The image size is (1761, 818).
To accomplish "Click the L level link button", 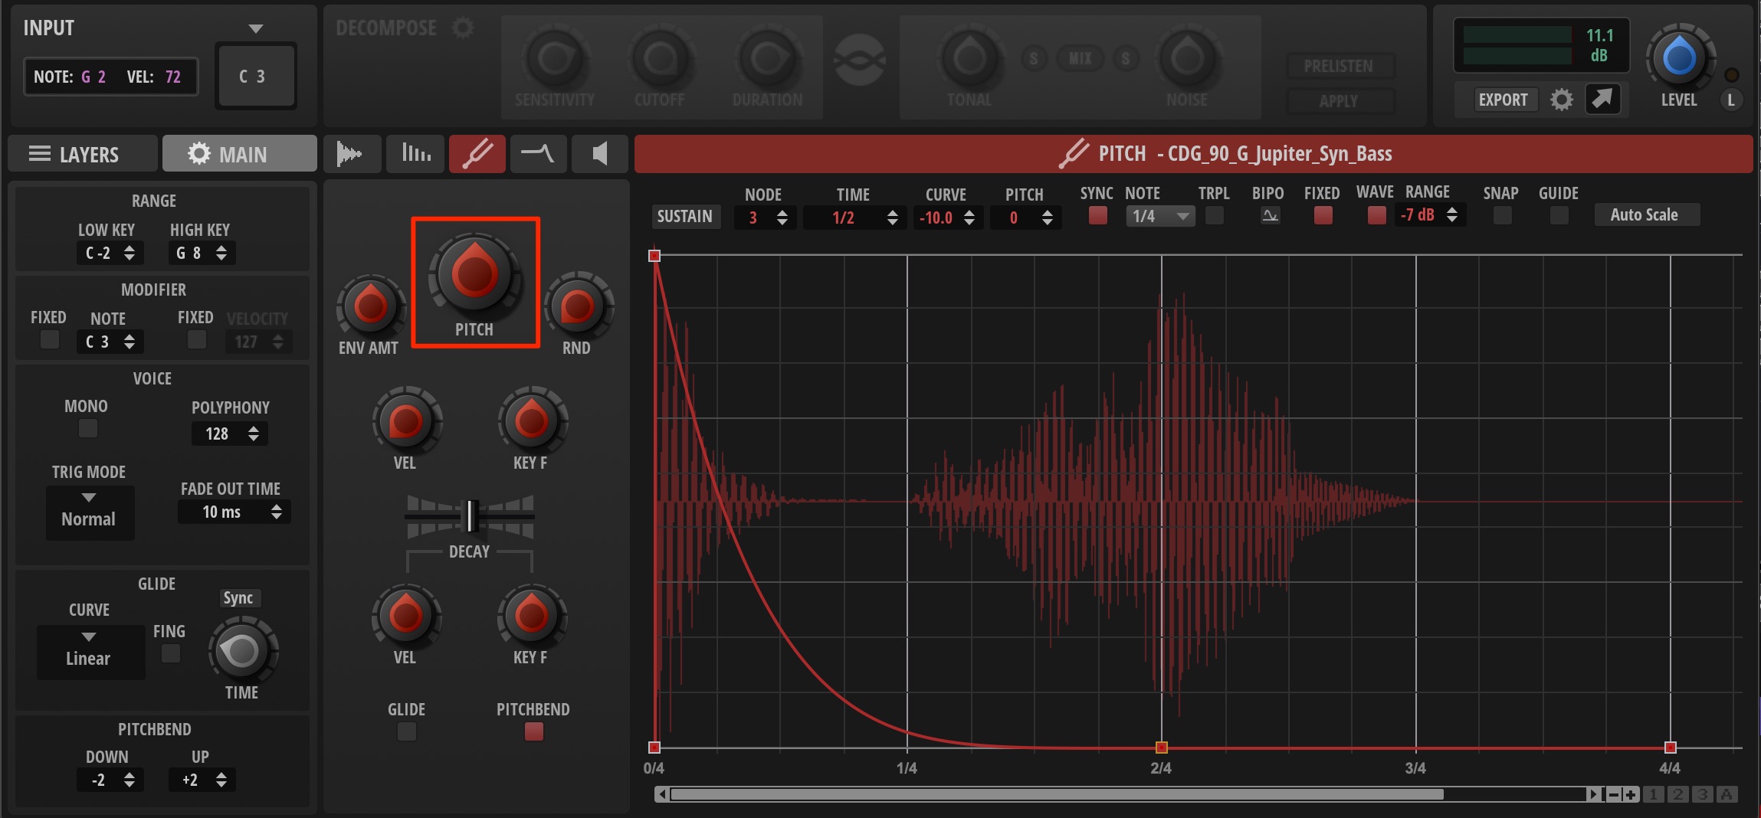I will click(1731, 100).
